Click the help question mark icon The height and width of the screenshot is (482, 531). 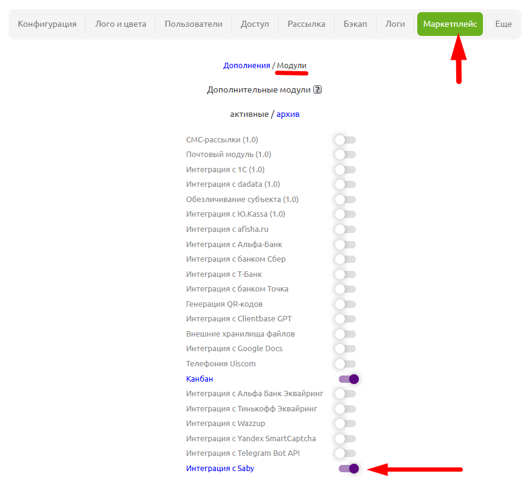click(317, 89)
